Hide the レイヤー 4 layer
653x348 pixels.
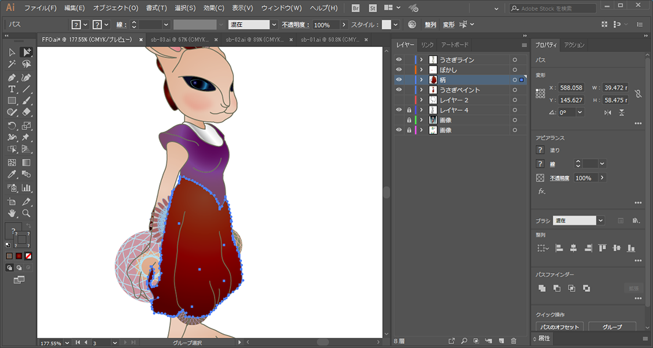(399, 110)
